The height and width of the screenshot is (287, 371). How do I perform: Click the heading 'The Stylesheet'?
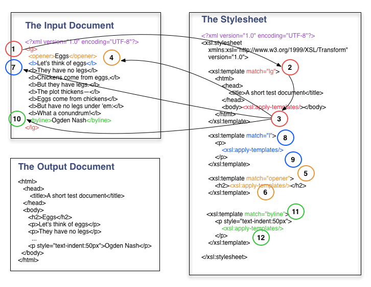234,19
